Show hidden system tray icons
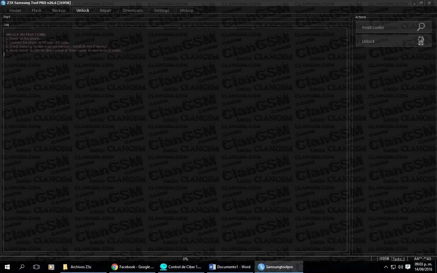 pos(386,267)
